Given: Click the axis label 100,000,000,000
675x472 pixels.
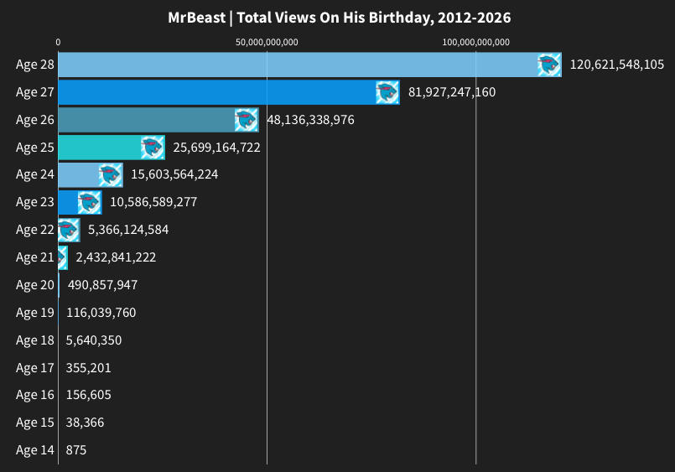Looking at the screenshot, I should 476,42.
